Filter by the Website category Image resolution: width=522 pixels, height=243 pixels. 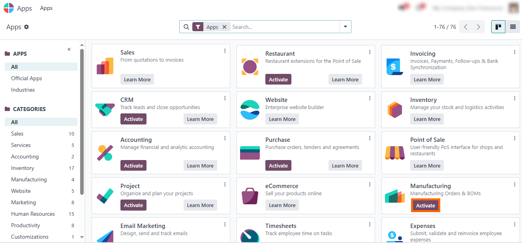[41, 191]
